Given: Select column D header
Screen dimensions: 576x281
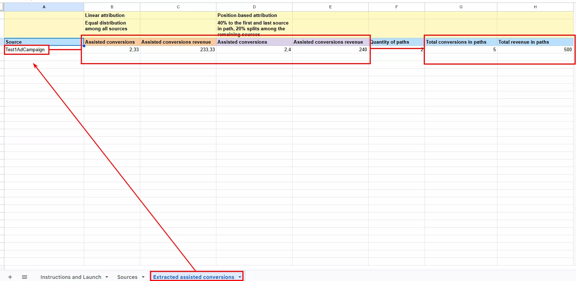Looking at the screenshot, I should (254, 7).
